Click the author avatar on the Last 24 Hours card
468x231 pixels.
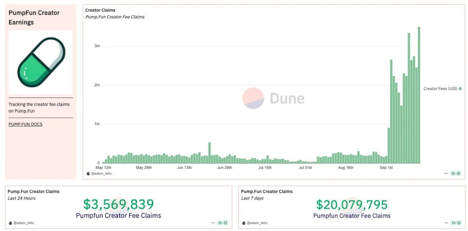[x=10, y=223]
